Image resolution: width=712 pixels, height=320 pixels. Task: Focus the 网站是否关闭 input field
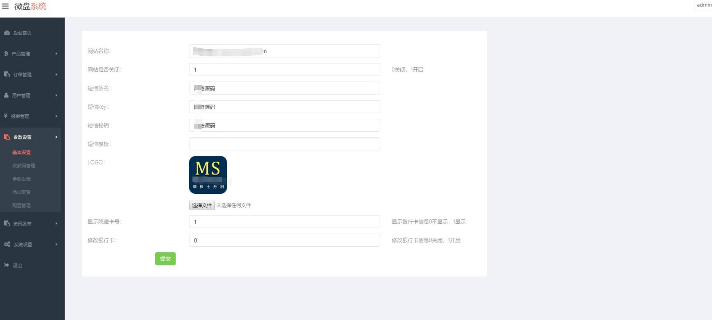[284, 70]
